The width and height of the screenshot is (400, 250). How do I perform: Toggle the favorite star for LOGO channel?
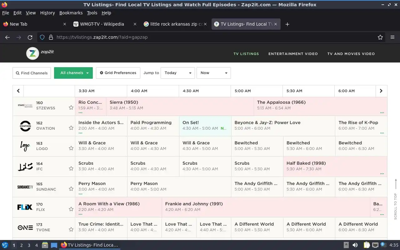pyautogui.click(x=71, y=148)
